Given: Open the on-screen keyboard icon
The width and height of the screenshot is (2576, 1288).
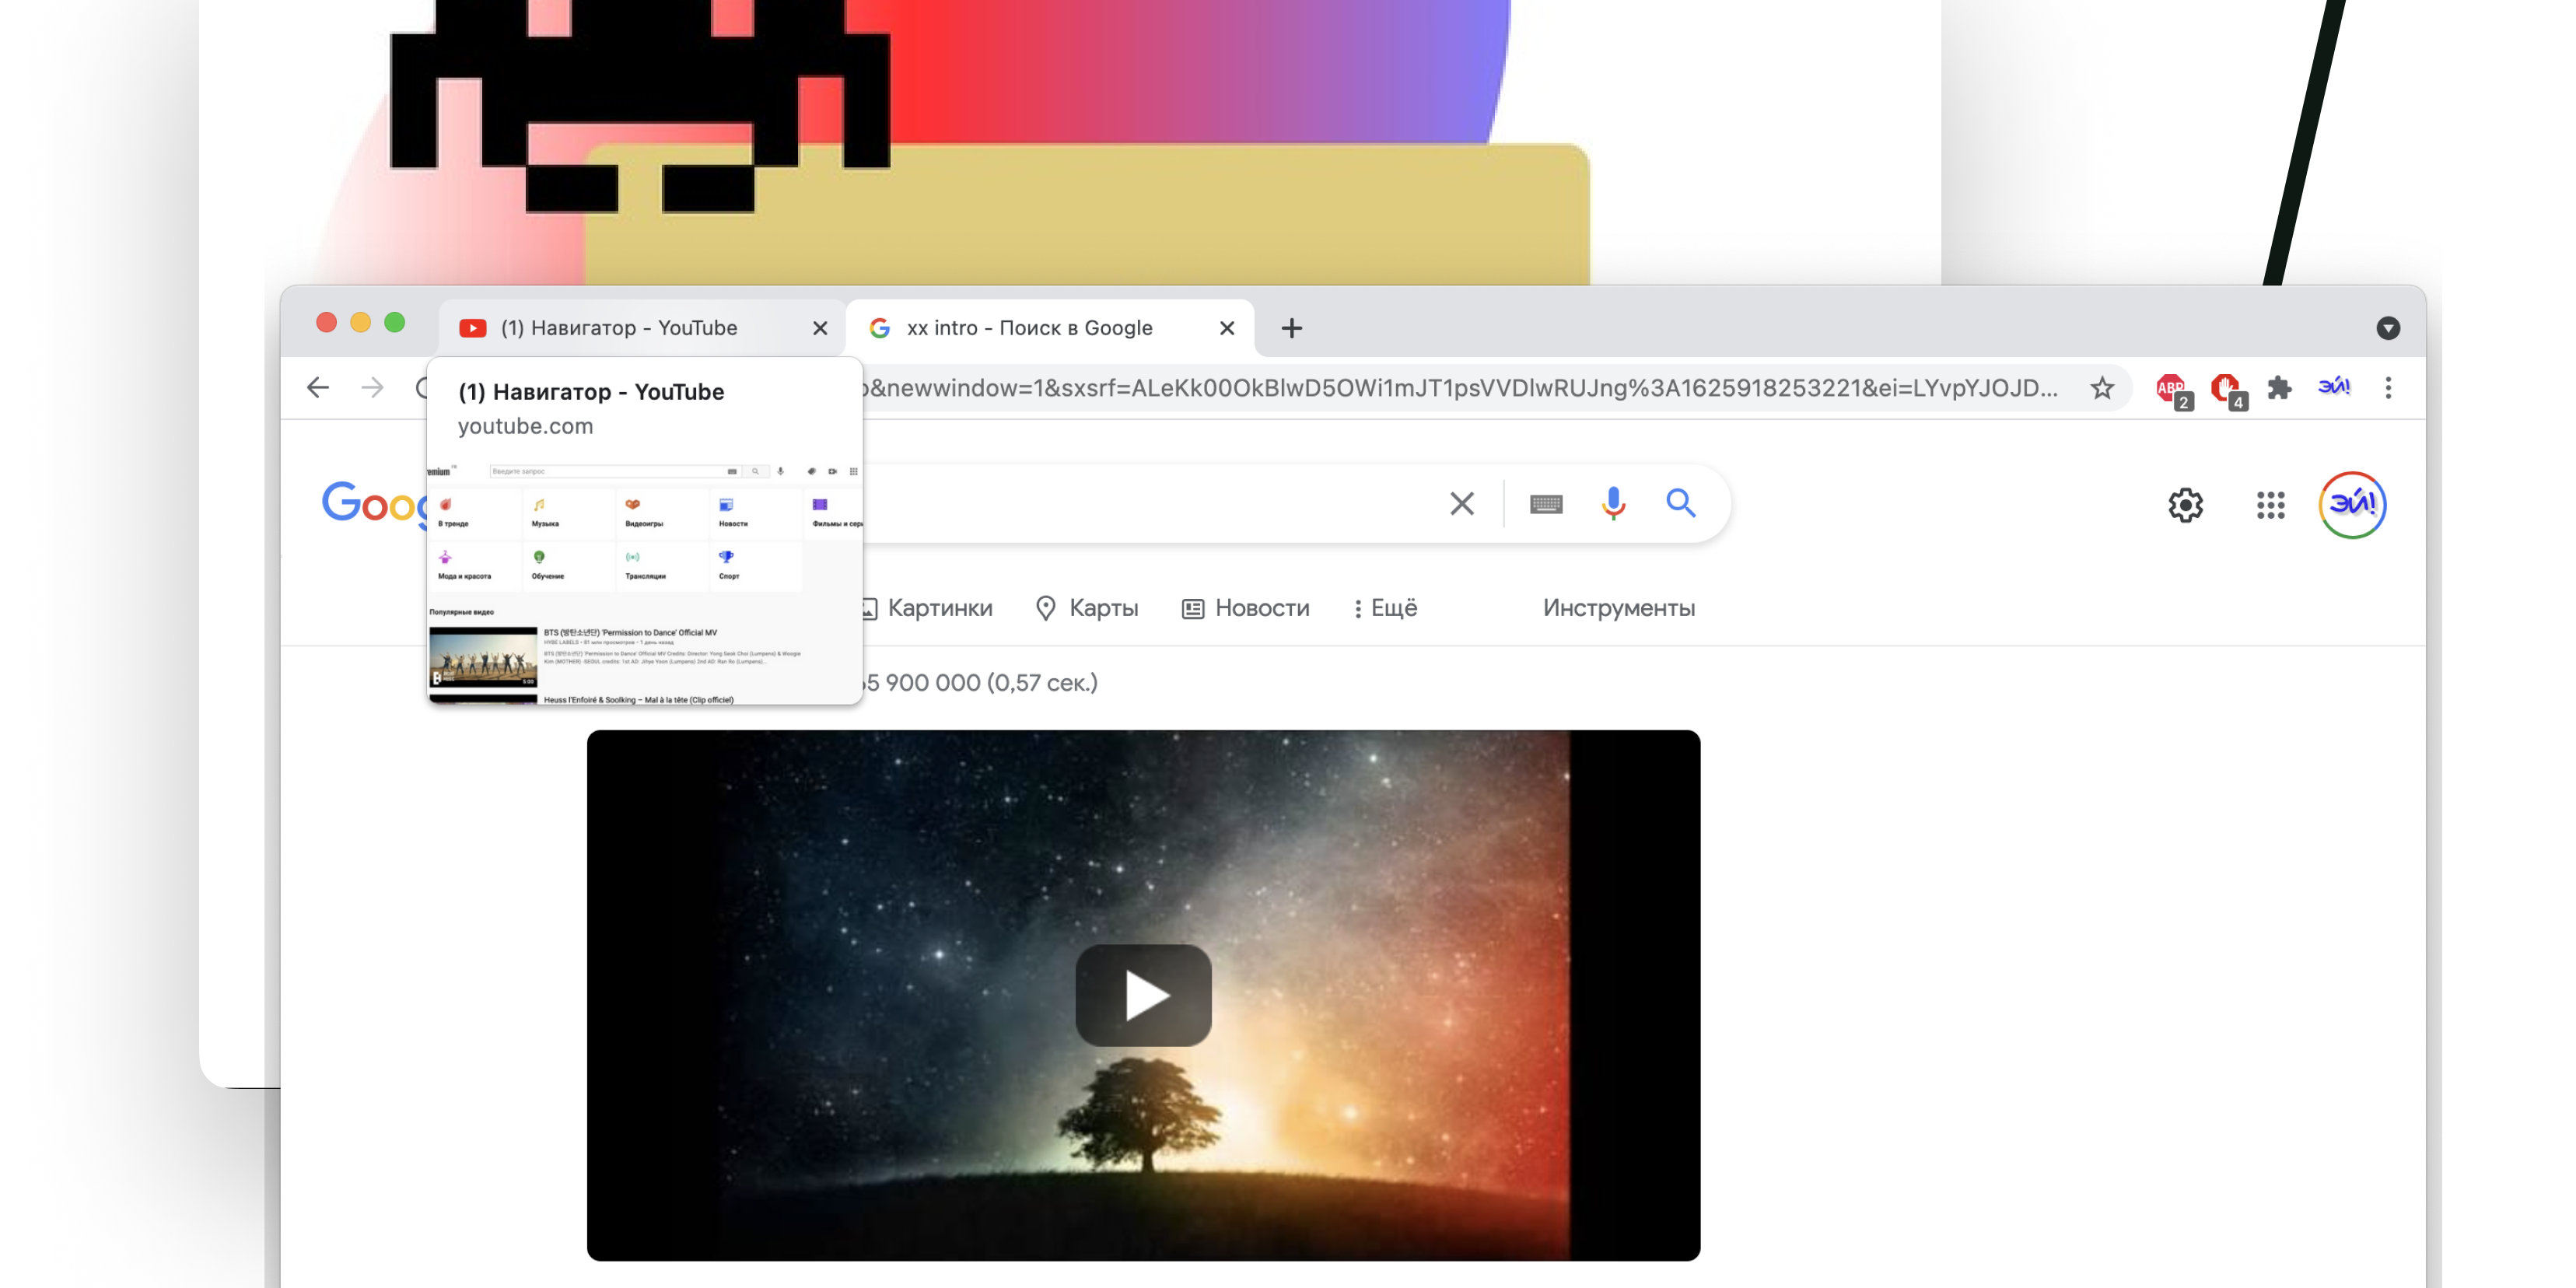Looking at the screenshot, I should tap(1545, 503).
